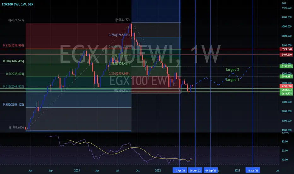The height and width of the screenshot is (174, 294).
Task: Click the Target 1 annotation text
Action: coord(232,80)
